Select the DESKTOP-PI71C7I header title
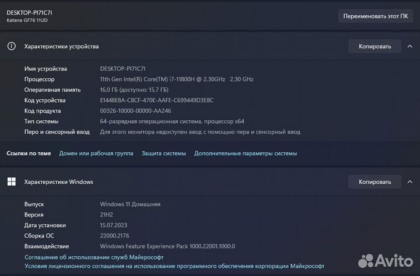Image resolution: width=420 pixels, height=276 pixels. tap(30, 13)
